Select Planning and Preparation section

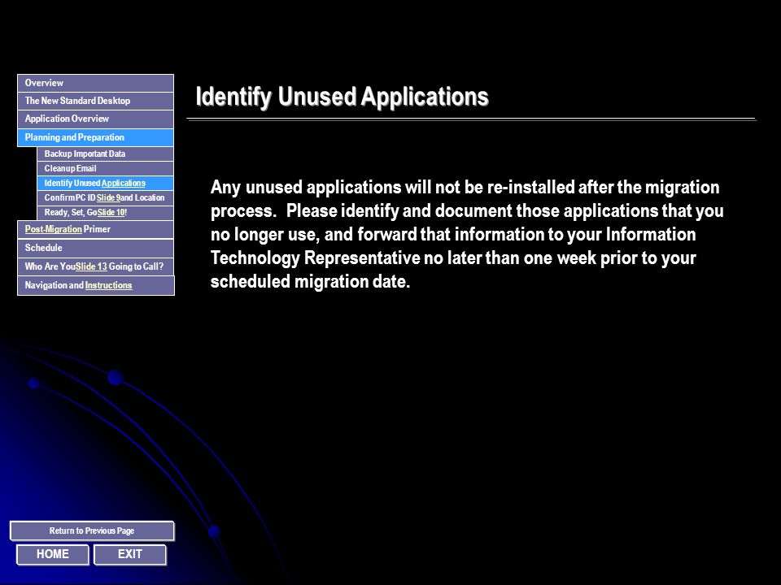(96, 137)
